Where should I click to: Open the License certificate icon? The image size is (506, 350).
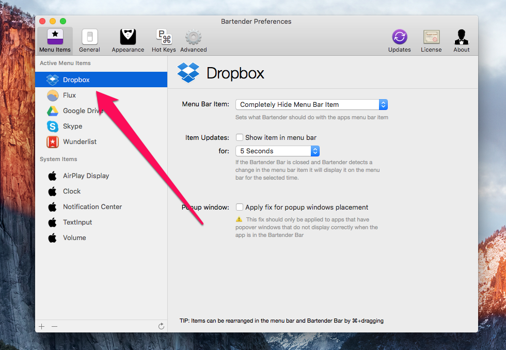pyautogui.click(x=431, y=37)
